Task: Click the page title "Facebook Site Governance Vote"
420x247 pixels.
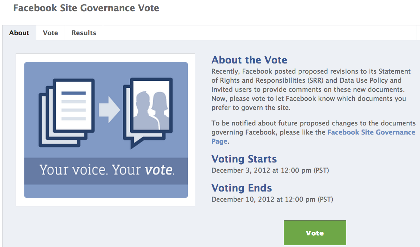Action: point(86,8)
